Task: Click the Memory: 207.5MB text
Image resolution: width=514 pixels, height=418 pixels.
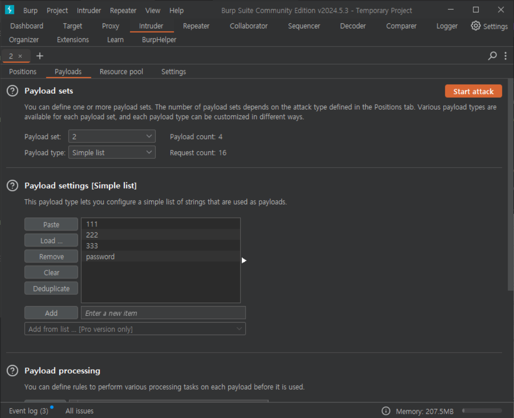Action: point(425,411)
